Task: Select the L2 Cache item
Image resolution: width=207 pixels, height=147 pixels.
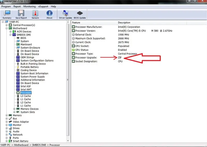Action: click(x=26, y=102)
